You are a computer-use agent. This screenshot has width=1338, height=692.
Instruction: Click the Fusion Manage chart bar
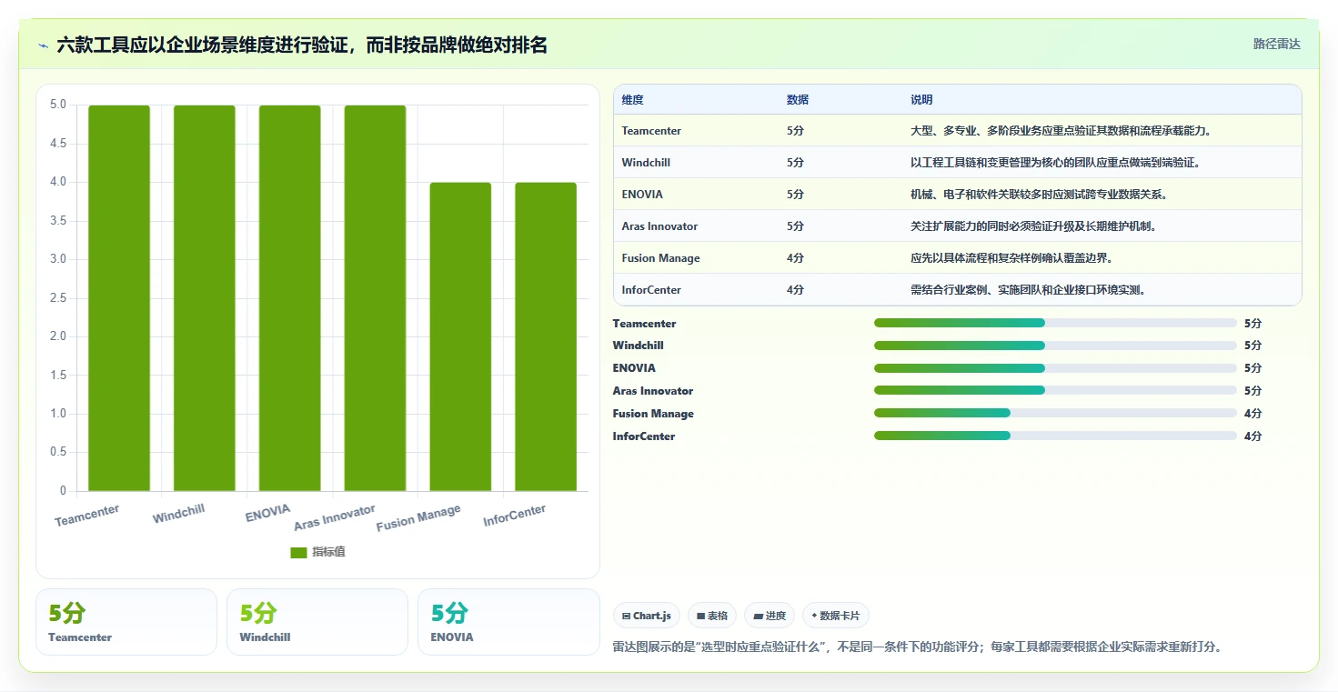coord(460,336)
